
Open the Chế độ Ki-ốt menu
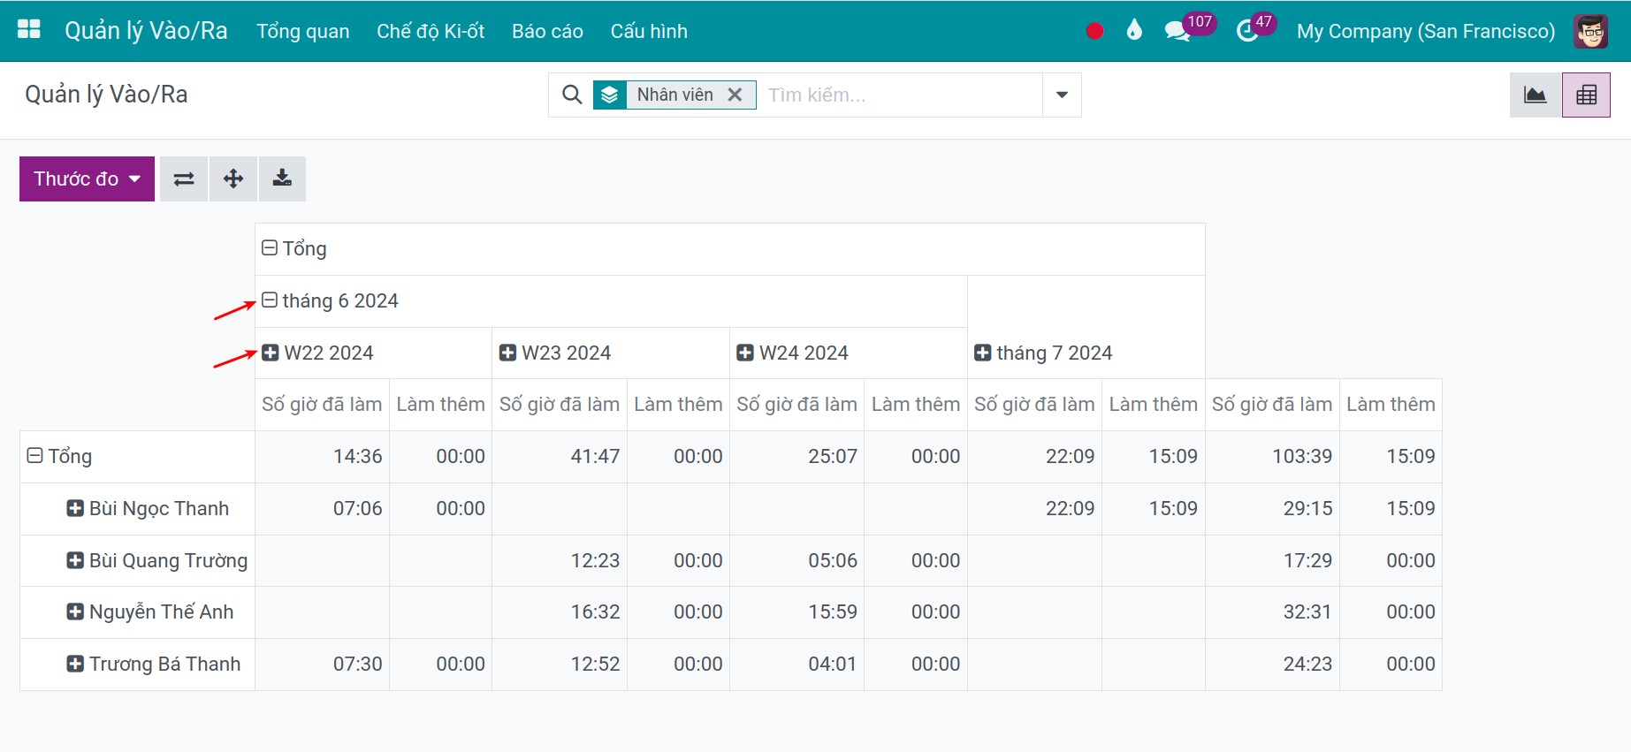(431, 31)
